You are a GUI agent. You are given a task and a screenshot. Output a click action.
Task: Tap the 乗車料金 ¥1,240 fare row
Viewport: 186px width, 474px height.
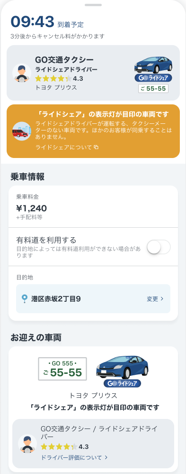(93, 207)
